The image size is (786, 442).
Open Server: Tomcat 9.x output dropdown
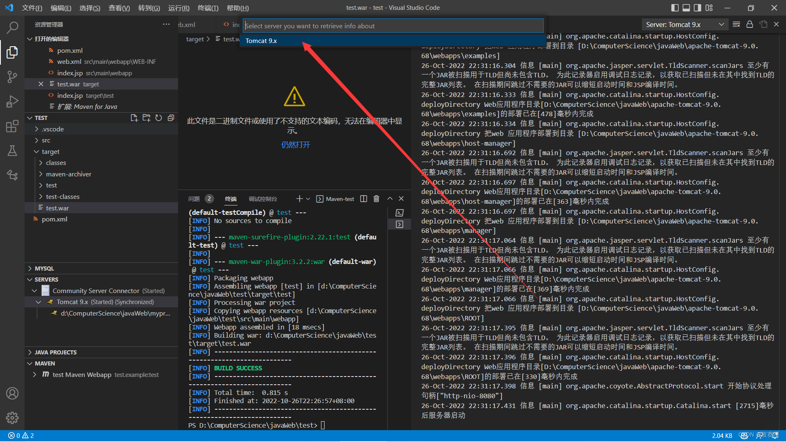click(684, 25)
